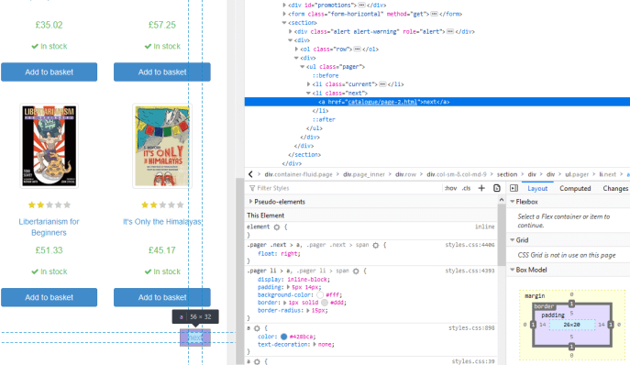630x365 pixels.
Task: Collapse the Box Model section
Action: click(513, 270)
